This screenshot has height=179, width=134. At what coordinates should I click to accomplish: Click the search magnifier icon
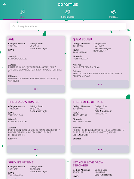click(14, 26)
